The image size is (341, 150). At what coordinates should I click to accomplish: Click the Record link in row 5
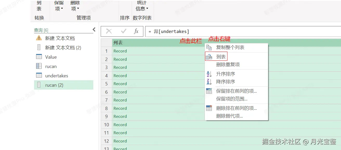(120, 84)
